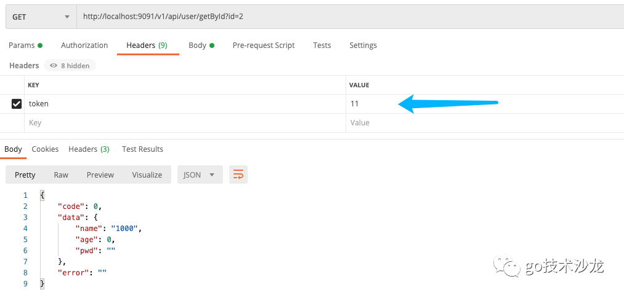Screen dimensions: 624x295
Task: Switch to Visualize response view
Action: coord(147,175)
